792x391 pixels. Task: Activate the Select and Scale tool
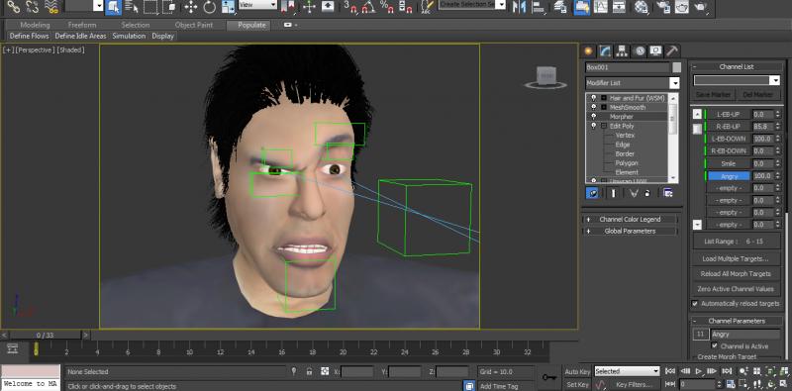click(x=229, y=7)
